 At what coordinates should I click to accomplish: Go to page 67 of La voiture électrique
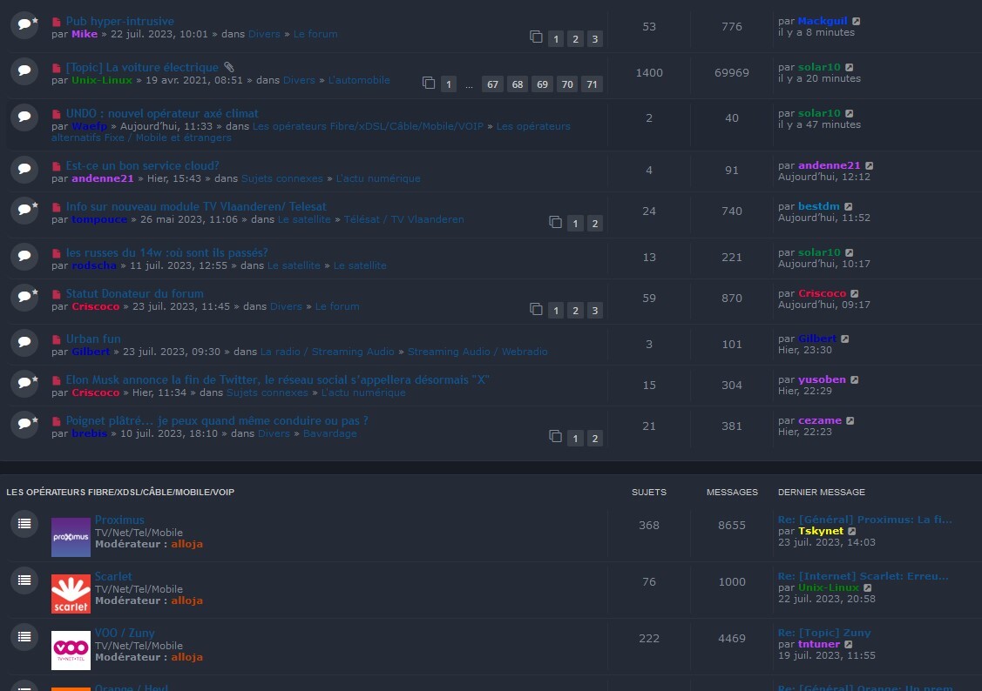[x=493, y=84]
